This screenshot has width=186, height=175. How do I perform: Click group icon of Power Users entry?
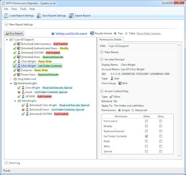tap(19, 74)
